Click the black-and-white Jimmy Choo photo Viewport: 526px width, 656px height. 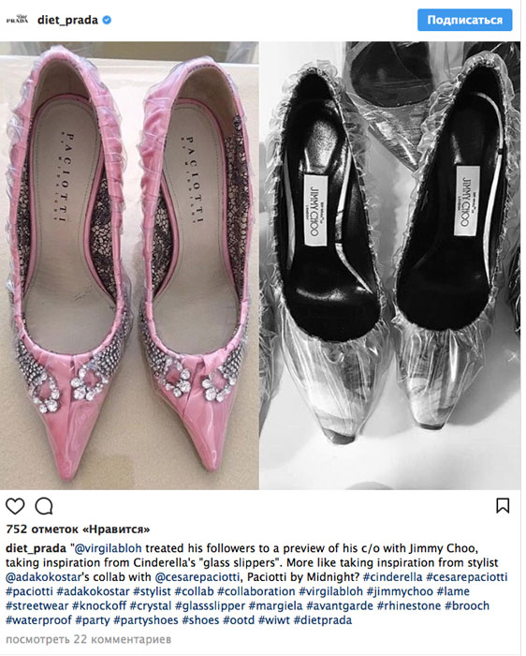point(390,265)
